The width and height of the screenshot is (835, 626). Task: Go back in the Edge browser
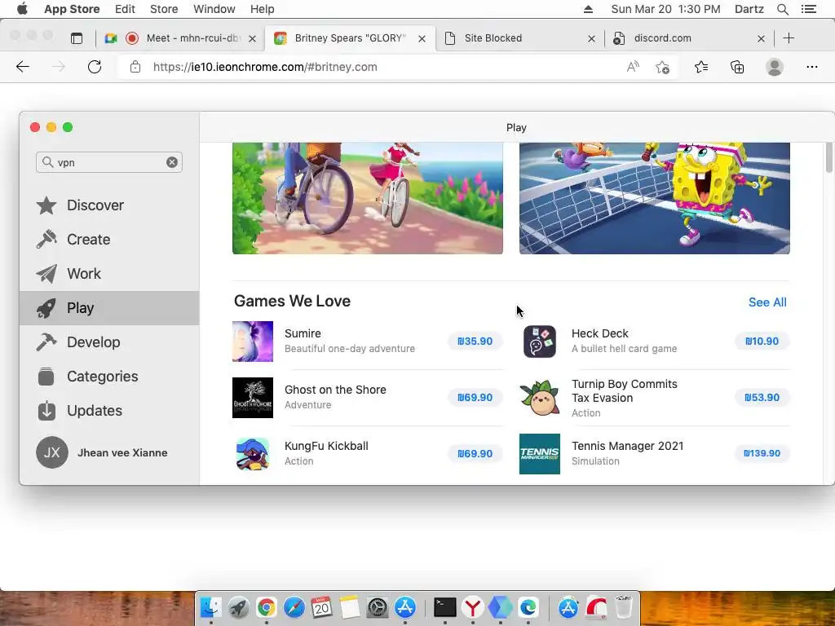click(22, 67)
